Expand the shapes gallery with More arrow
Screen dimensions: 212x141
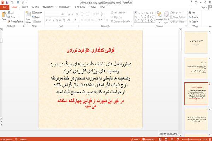tap(154, 21)
